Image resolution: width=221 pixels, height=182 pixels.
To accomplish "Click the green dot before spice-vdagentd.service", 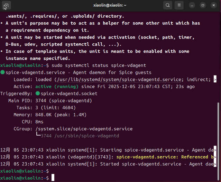I will tap(3, 73).
